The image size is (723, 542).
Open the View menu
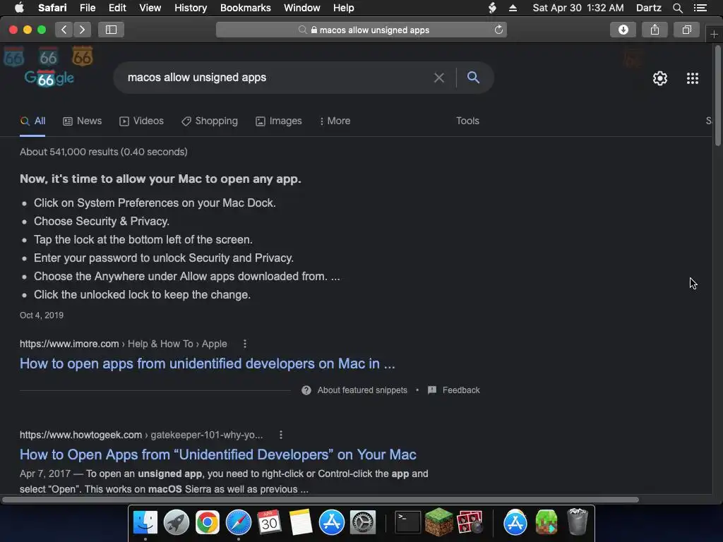click(x=150, y=8)
